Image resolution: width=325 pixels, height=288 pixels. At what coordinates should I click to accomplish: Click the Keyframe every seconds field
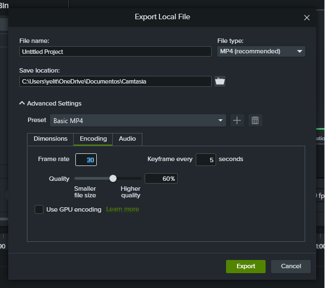tap(206, 160)
